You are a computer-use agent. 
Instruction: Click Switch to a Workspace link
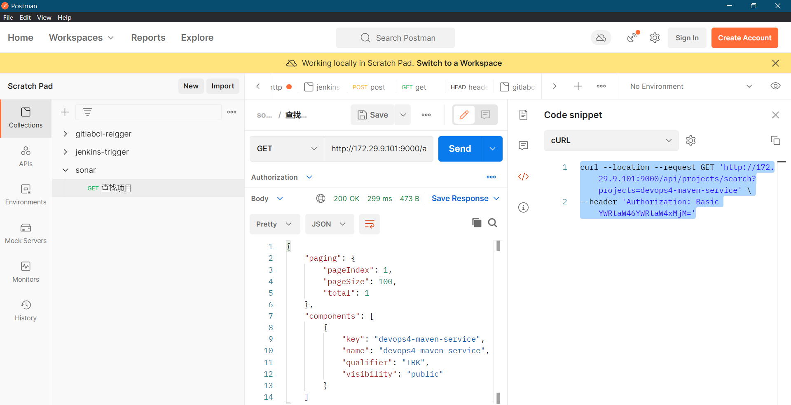click(x=459, y=63)
